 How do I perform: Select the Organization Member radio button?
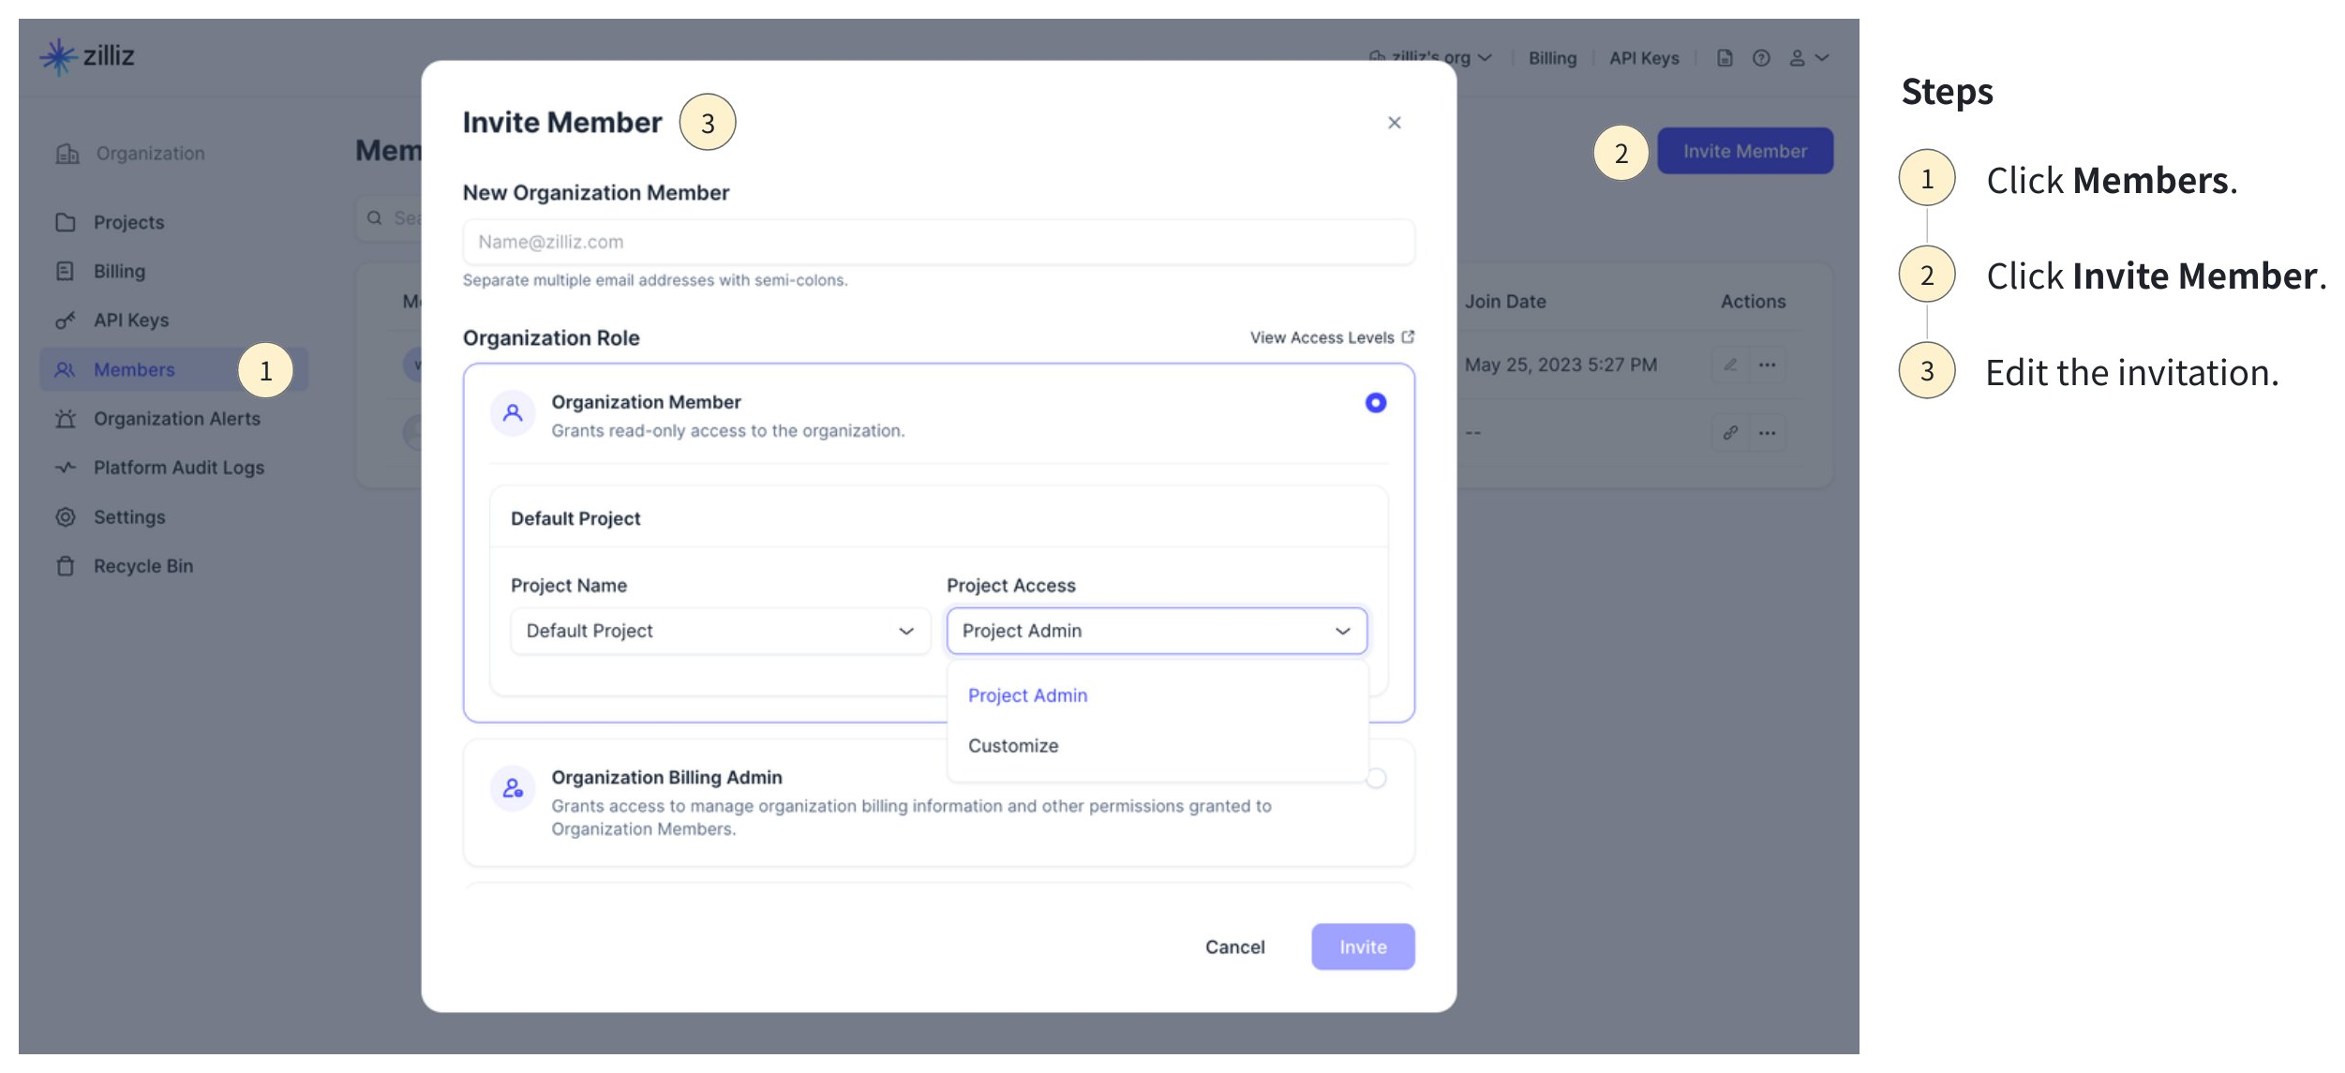click(x=1375, y=403)
